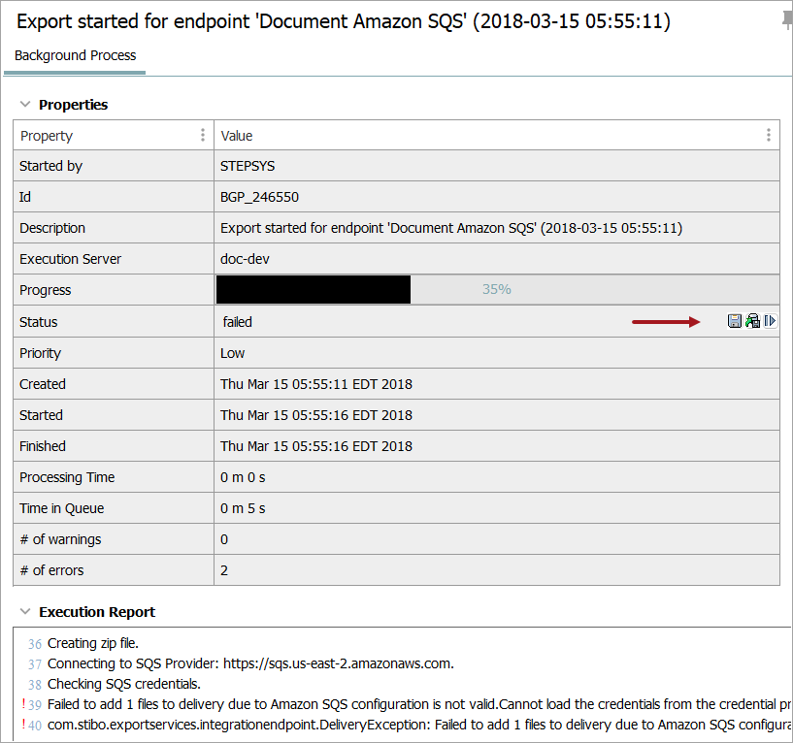Click the 35% progress bar
Viewport: 793px width, 743px height.
(x=497, y=290)
